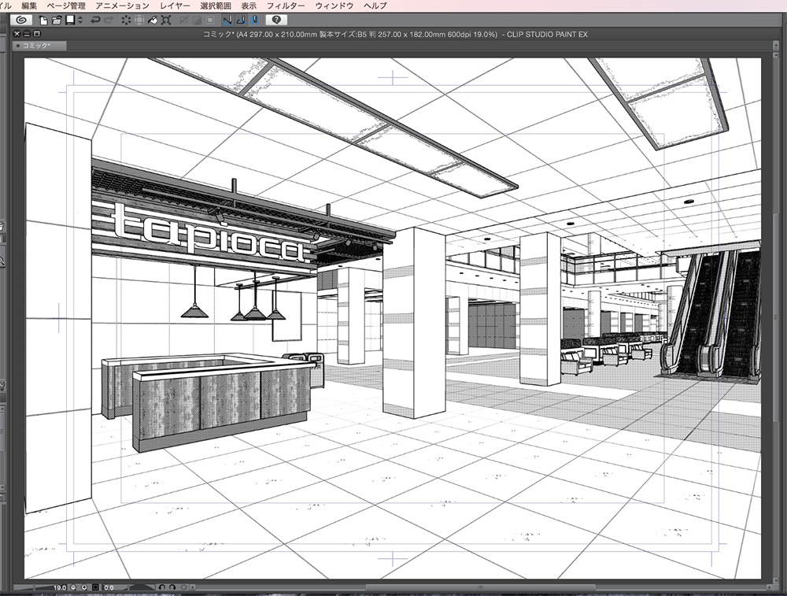Click the rotation angle slider
The width and height of the screenshot is (787, 596).
136,587
